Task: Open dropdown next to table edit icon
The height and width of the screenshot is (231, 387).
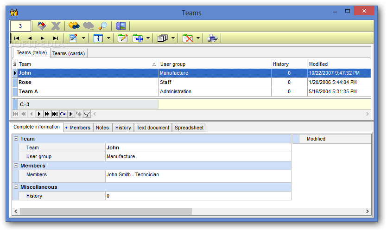Action: pyautogui.click(x=84, y=38)
